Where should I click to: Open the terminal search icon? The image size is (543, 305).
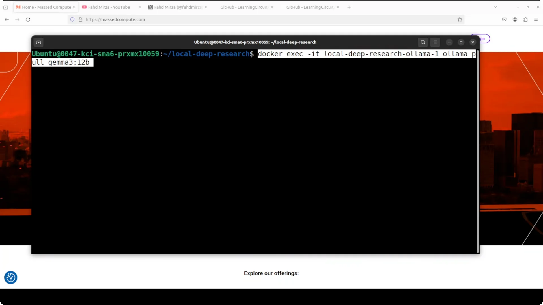(423, 42)
